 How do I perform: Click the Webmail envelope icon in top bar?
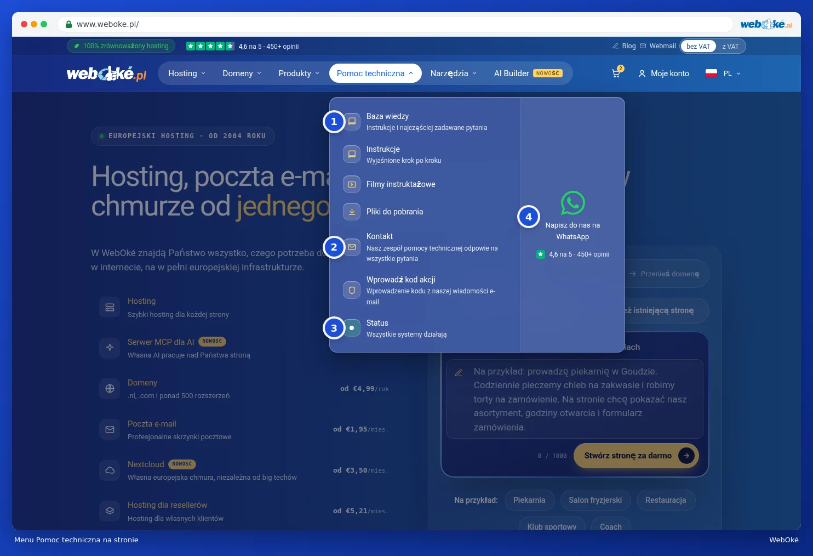[643, 46]
